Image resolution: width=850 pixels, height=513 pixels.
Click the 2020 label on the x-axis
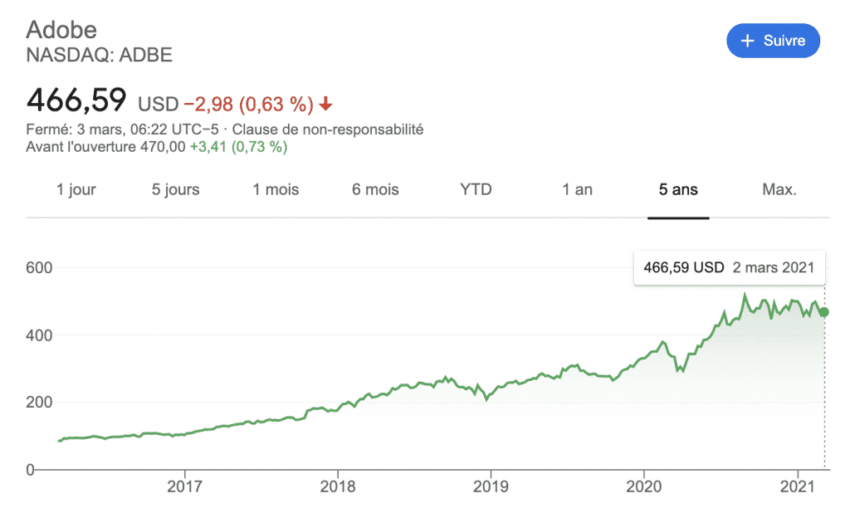(644, 484)
